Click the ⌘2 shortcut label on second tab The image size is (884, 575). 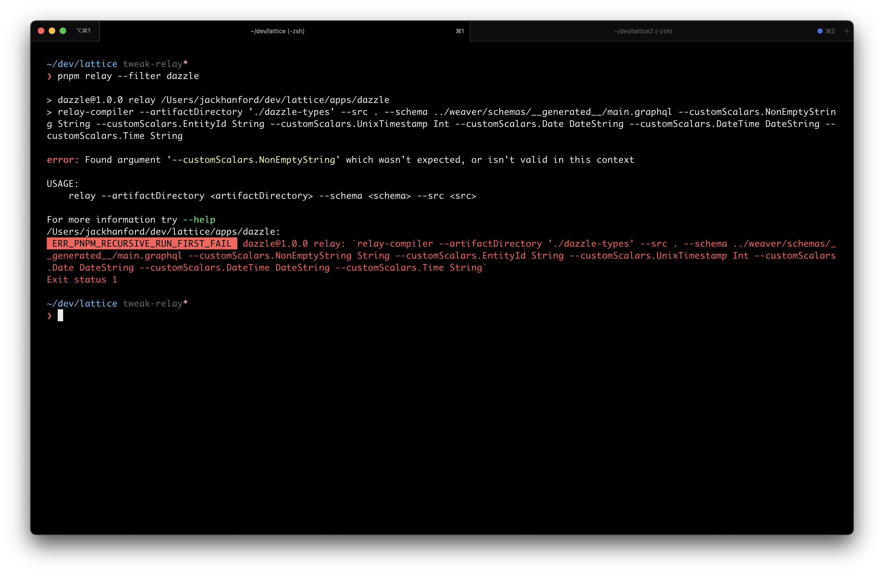point(830,31)
